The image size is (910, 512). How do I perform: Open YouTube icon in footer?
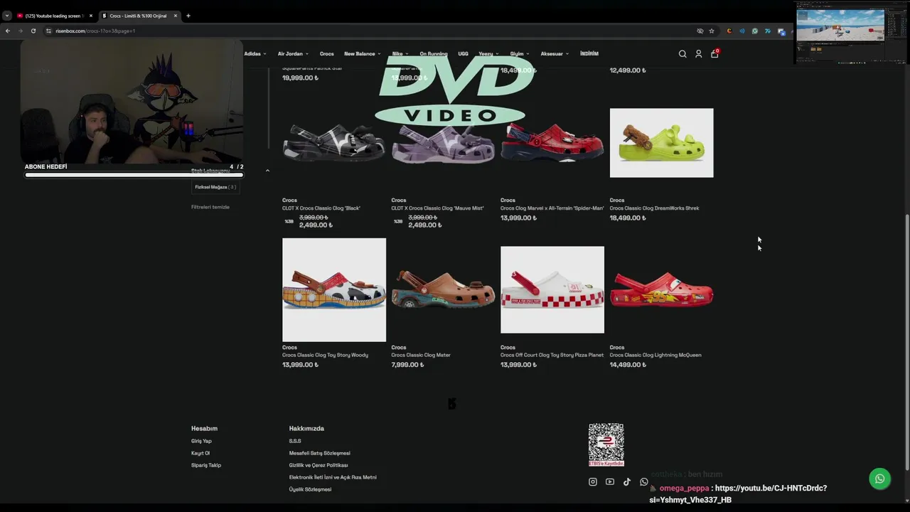tap(609, 481)
